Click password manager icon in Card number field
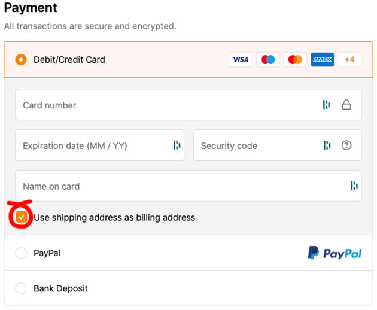 pos(326,105)
